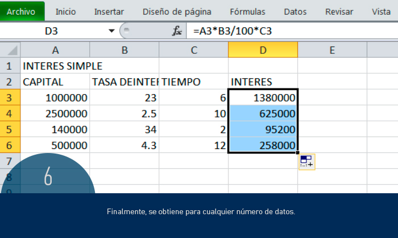The width and height of the screenshot is (398, 238).
Task: Click cell containing 258000
Action: pos(263,145)
